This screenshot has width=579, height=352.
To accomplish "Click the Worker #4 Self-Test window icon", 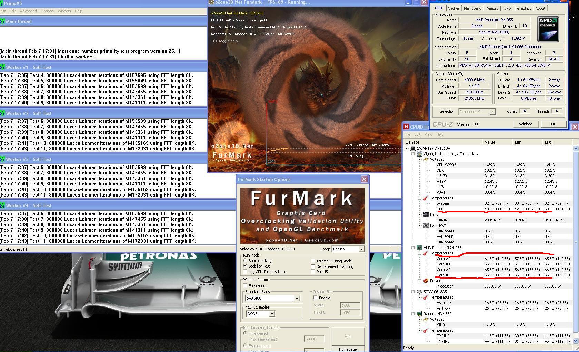I will [x=2, y=205].
